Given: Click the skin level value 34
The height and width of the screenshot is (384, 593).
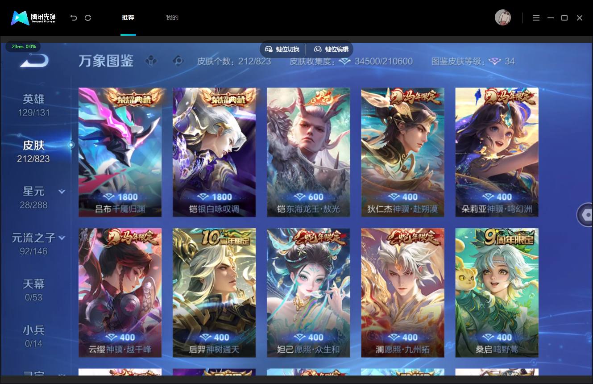Looking at the screenshot, I should (510, 61).
